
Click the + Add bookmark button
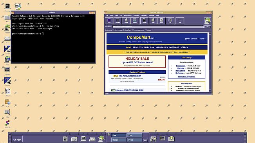(x=149, y=30)
